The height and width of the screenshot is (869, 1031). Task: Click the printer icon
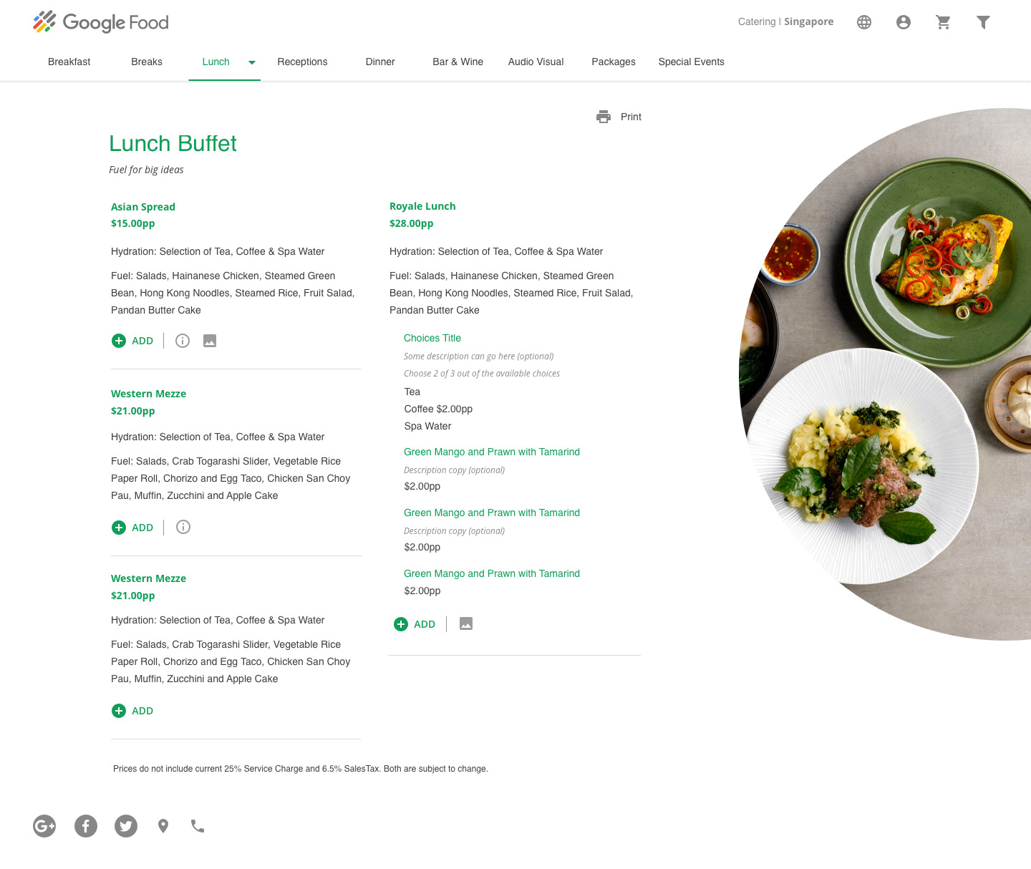(x=604, y=117)
